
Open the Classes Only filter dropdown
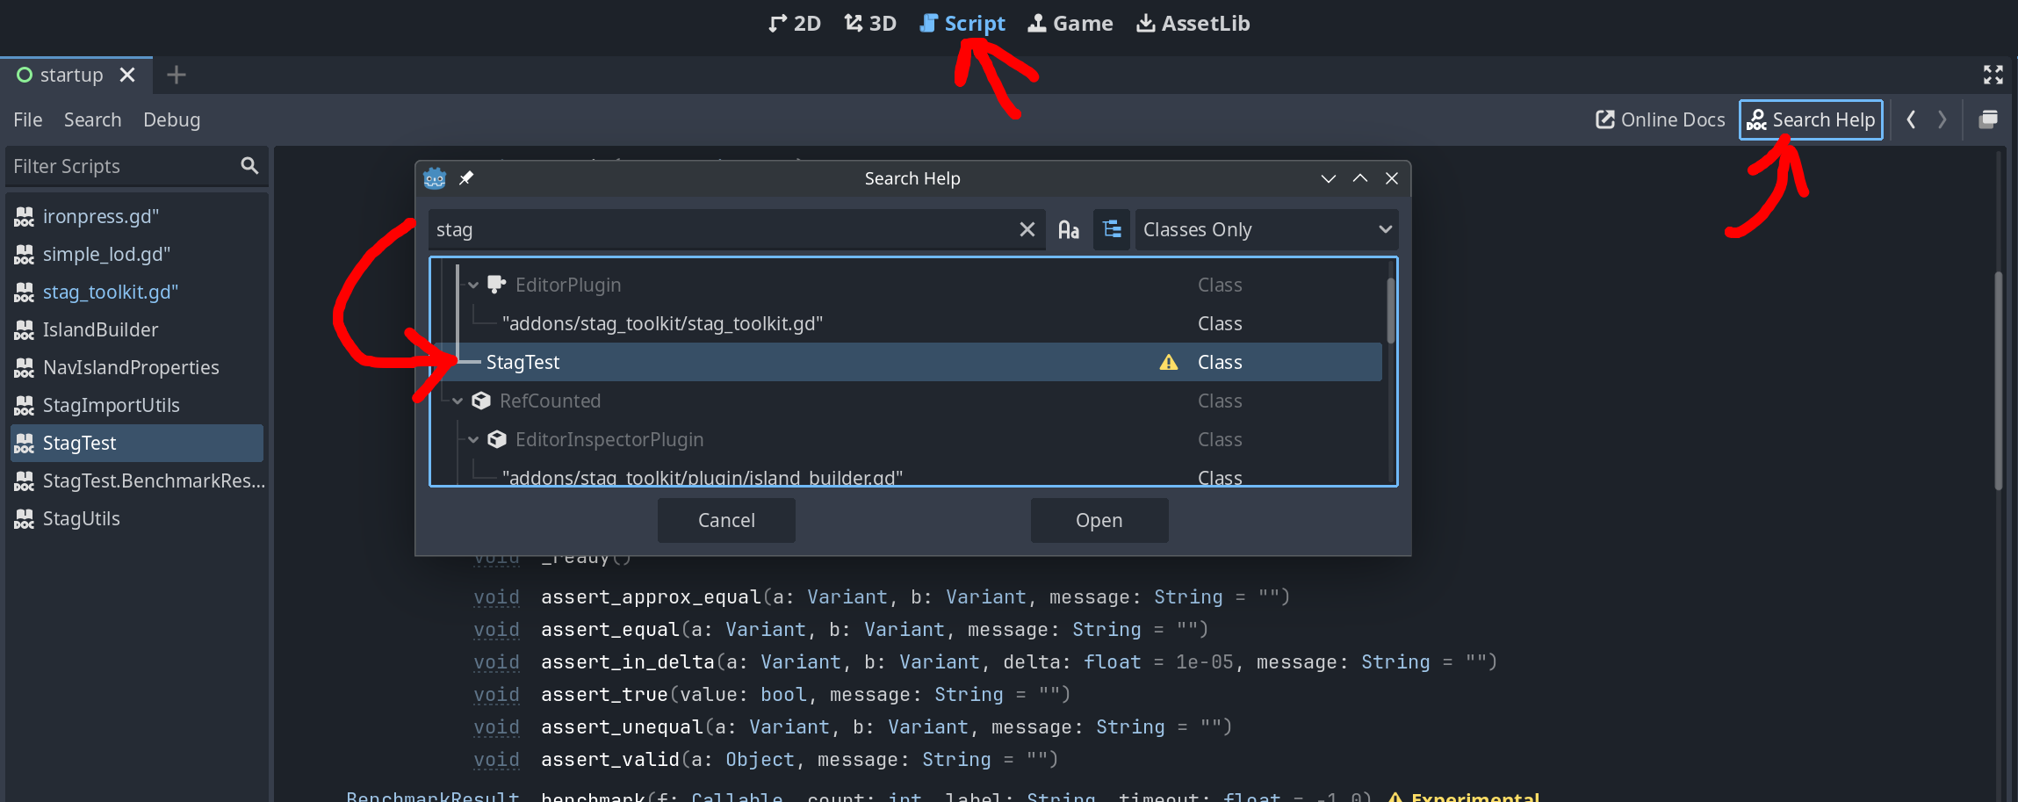(x=1266, y=229)
